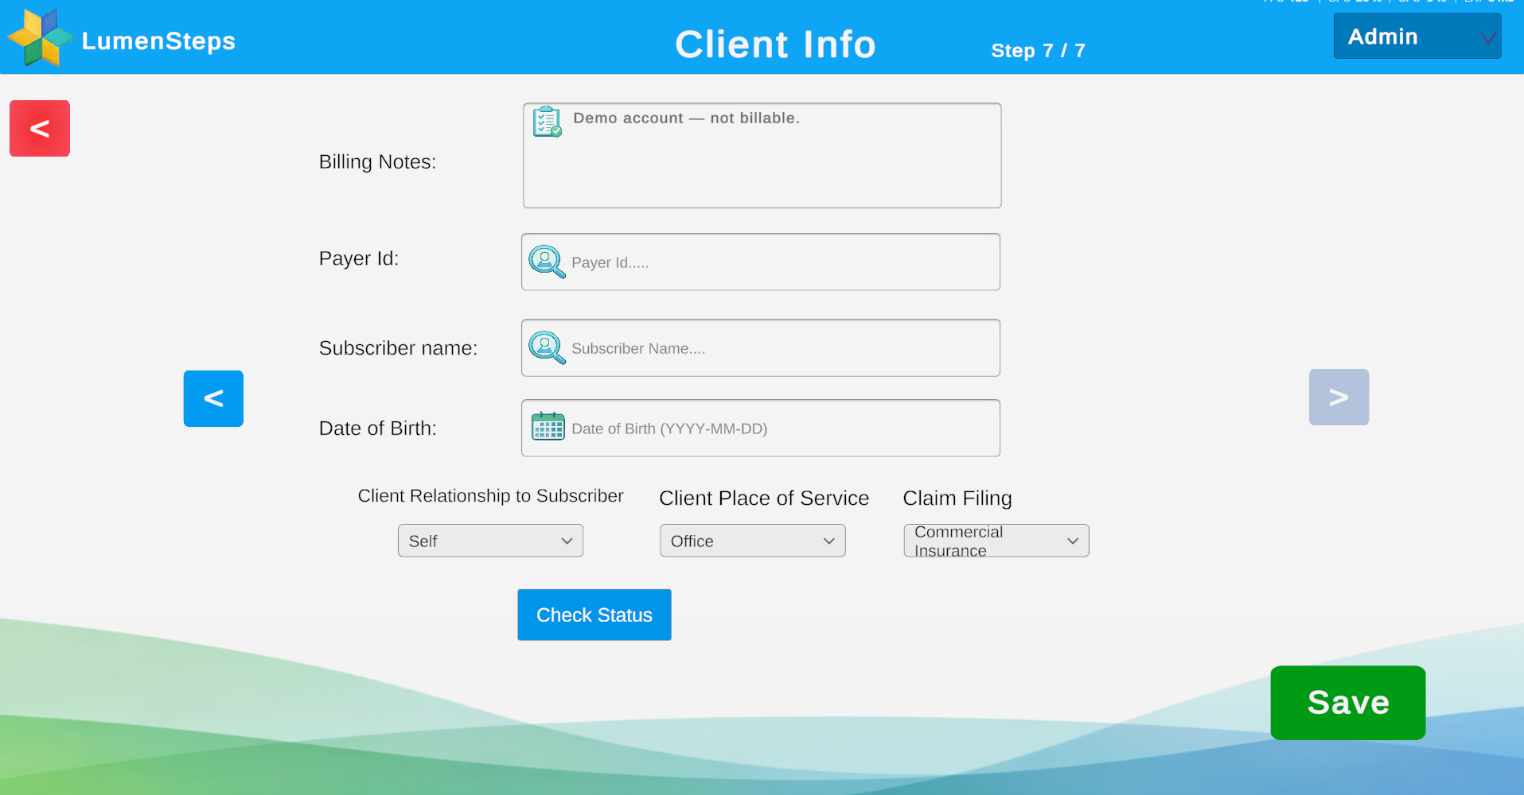Click the Subscriber name label

398,348
